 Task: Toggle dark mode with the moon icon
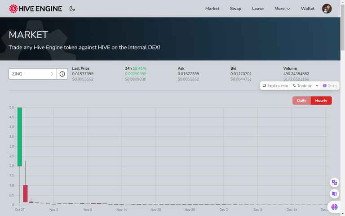coord(72,9)
